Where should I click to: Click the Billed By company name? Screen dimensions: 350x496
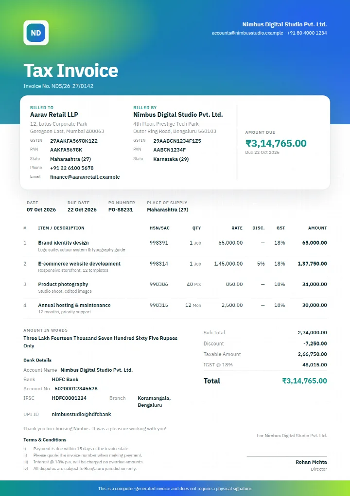(x=178, y=114)
